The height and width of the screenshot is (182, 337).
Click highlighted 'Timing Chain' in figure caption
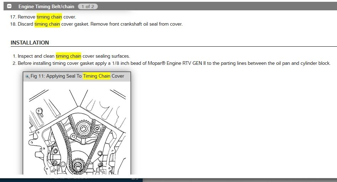[97, 76]
